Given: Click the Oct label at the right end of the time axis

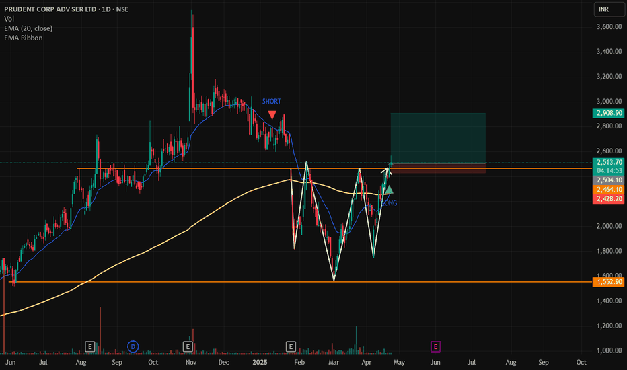Looking at the screenshot, I should pos(581,363).
